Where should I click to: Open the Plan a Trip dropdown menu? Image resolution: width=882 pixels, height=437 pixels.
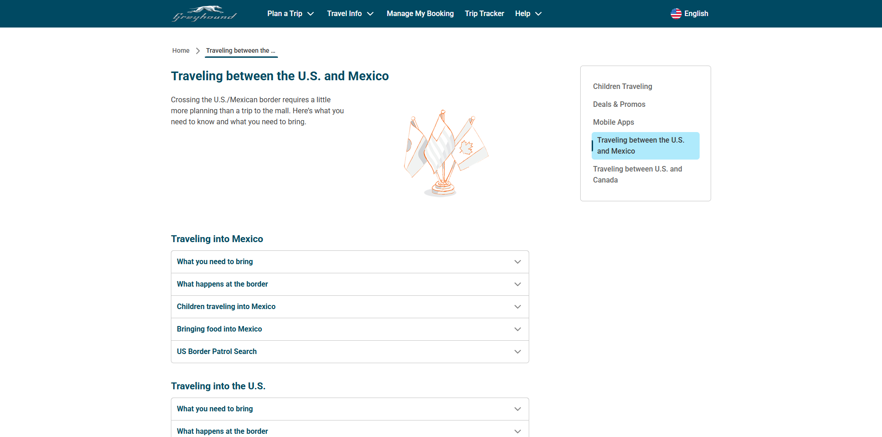click(290, 14)
